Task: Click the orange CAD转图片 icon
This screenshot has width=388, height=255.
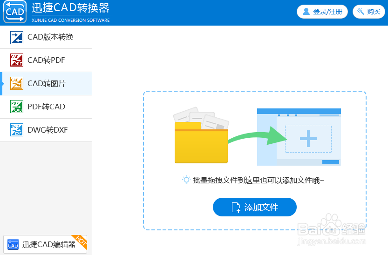Action: click(17, 83)
